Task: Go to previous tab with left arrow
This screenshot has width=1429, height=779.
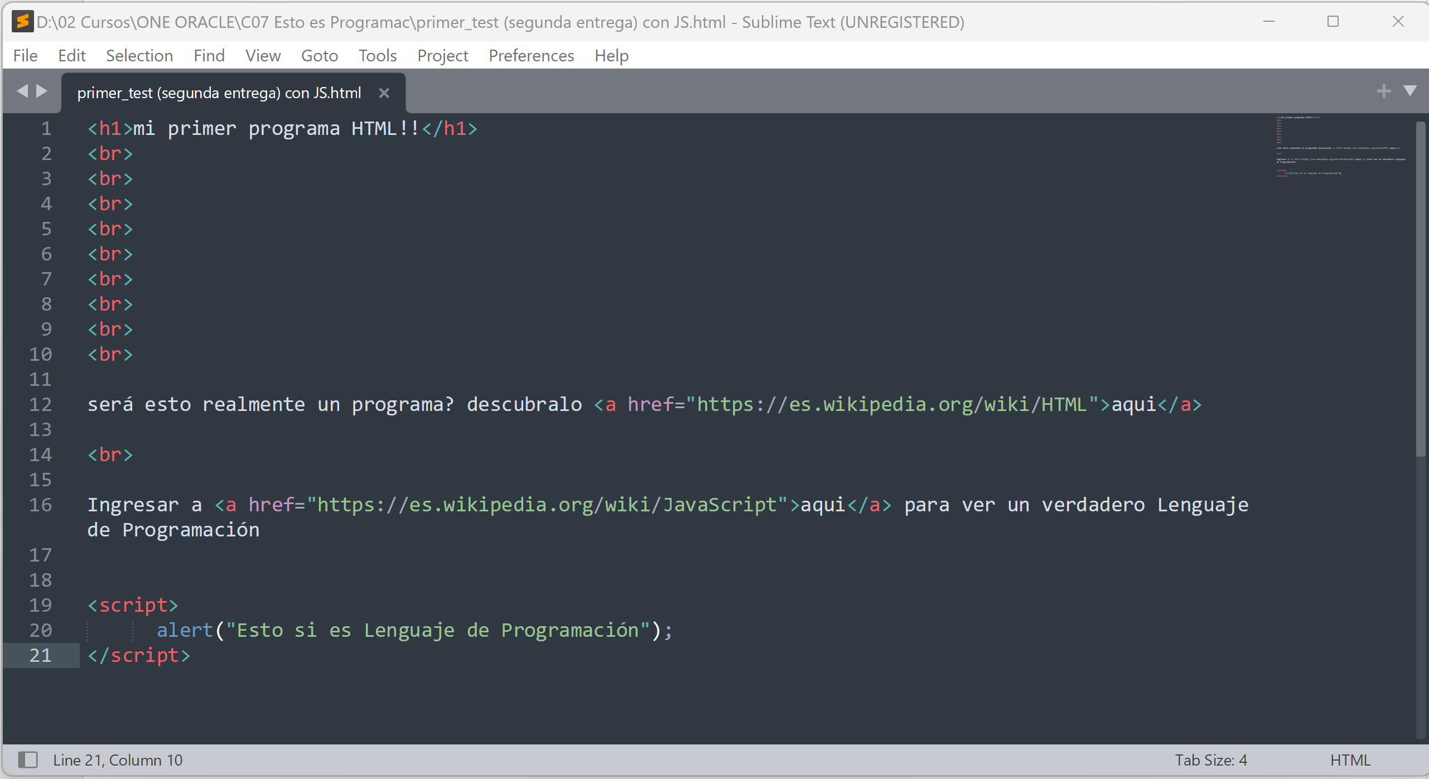Action: [22, 90]
